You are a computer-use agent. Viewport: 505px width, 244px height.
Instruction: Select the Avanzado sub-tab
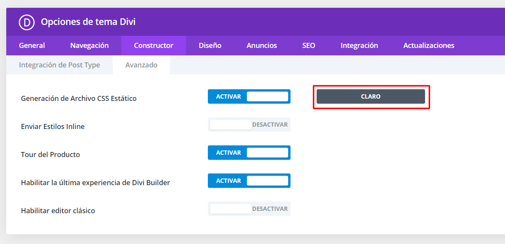point(141,65)
